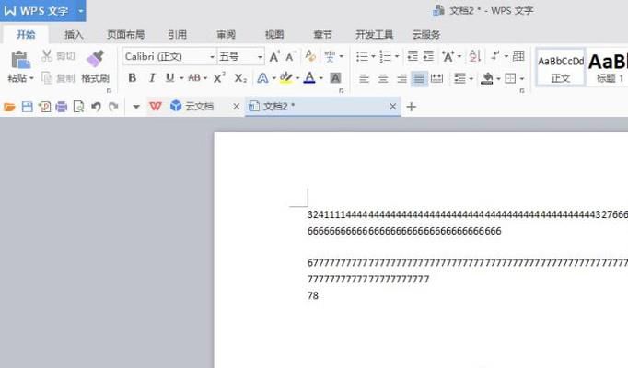The image size is (628, 368).
Task: Open the 云服务 ribbon tab
Action: (x=426, y=35)
